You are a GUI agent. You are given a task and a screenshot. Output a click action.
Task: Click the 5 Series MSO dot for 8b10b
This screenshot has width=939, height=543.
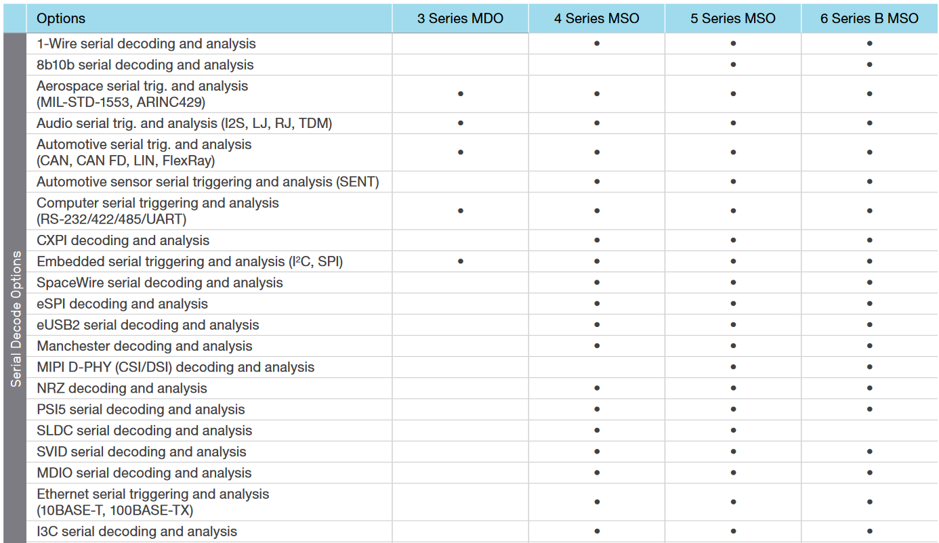[x=733, y=65]
